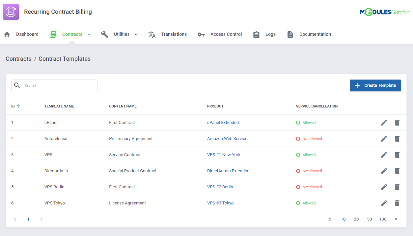The image size is (413, 236).
Task: Click the Contracts list icon
Action: [53, 34]
